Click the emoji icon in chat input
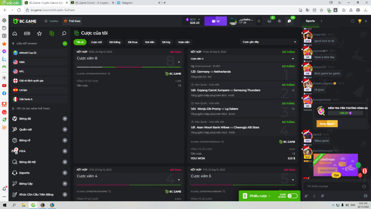Image resolution: width=371 pixels, height=209 pixels. click(x=364, y=186)
